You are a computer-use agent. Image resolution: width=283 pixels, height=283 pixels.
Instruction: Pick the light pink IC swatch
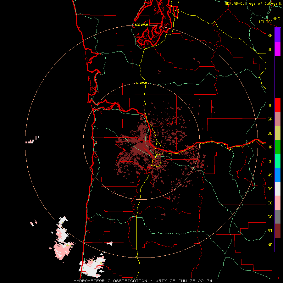(x=278, y=203)
